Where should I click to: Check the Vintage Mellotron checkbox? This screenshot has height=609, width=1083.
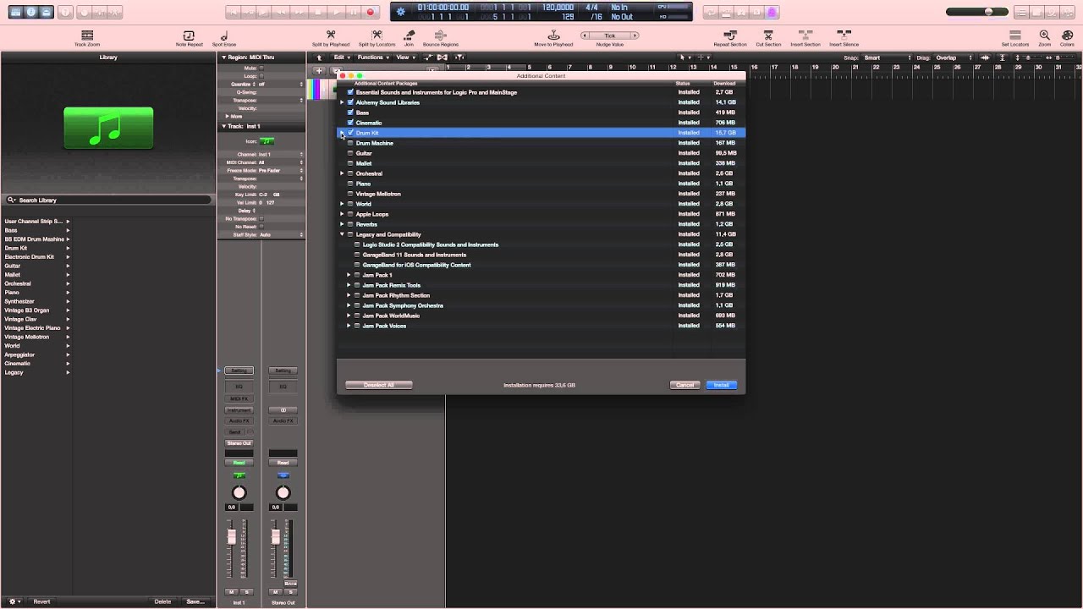click(350, 194)
